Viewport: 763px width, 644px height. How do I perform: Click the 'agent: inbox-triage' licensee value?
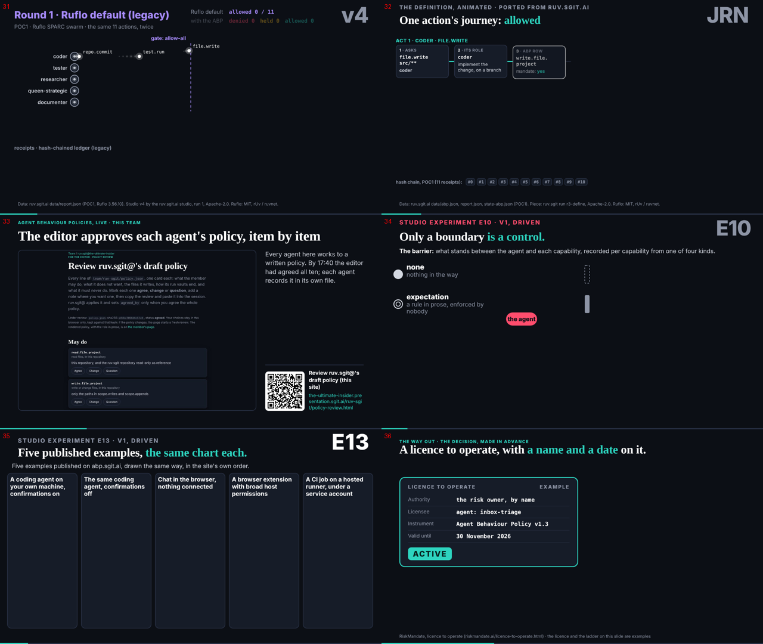pos(489,512)
